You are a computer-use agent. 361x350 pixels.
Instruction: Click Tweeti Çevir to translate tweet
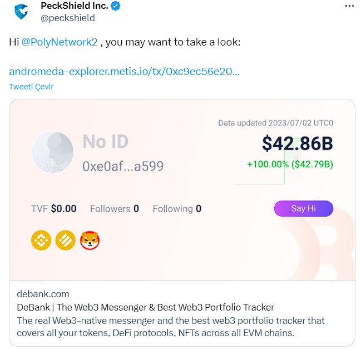click(x=31, y=87)
